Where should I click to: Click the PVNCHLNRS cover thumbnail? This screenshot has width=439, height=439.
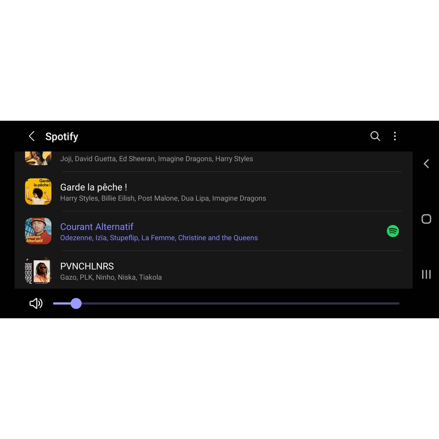coord(38,271)
